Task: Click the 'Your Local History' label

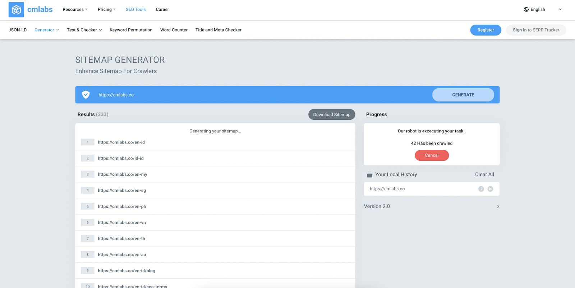Action: point(396,175)
